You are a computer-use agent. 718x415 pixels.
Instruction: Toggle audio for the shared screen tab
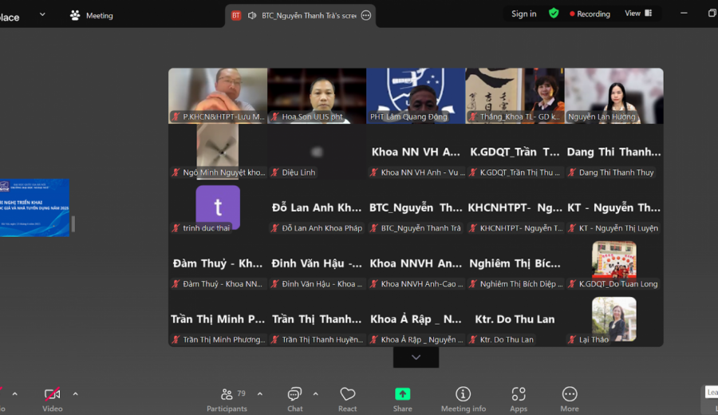252,16
